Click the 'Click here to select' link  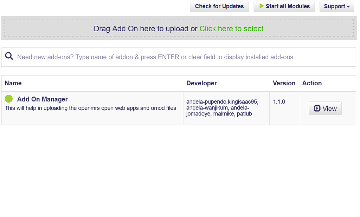[x=231, y=29]
